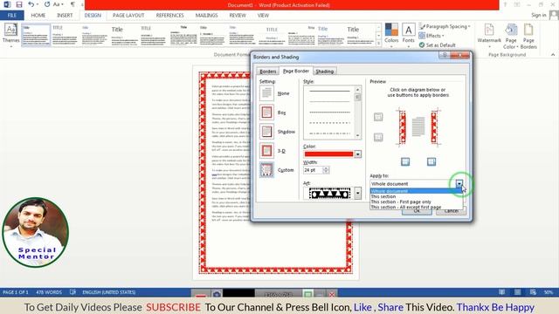Open the theme Colors palette

click(x=391, y=33)
